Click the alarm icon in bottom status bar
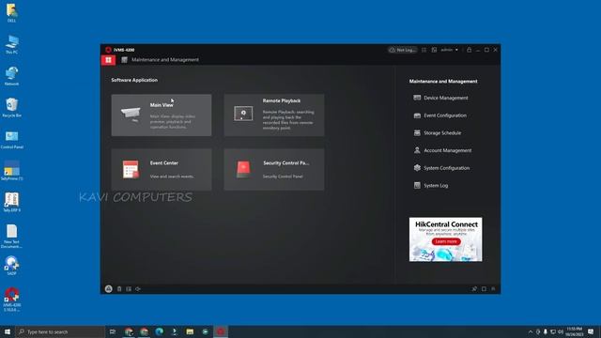 pos(109,289)
